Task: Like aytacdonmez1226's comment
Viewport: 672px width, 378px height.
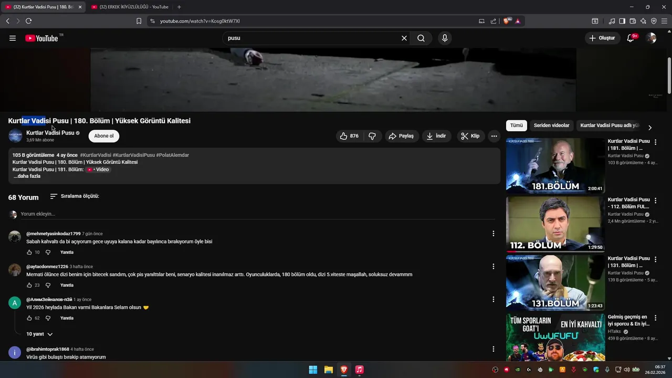Action: click(x=29, y=286)
